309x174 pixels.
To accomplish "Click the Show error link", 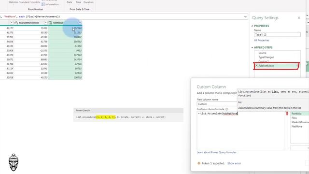I will 234,163.
